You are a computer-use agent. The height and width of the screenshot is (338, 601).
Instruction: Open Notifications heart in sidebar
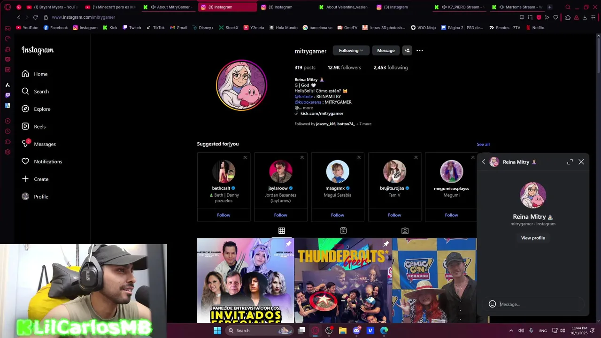click(41, 161)
